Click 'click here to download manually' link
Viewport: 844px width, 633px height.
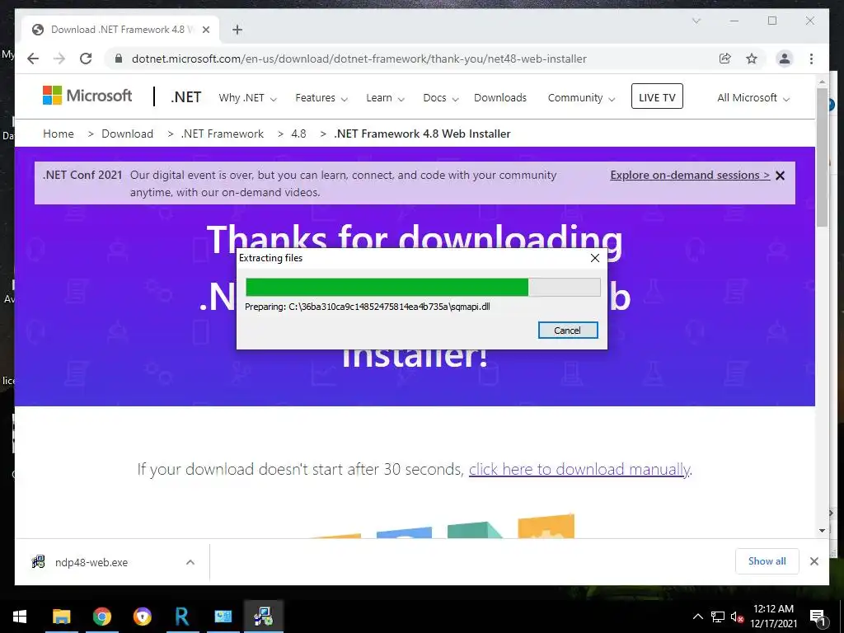pyautogui.click(x=579, y=469)
